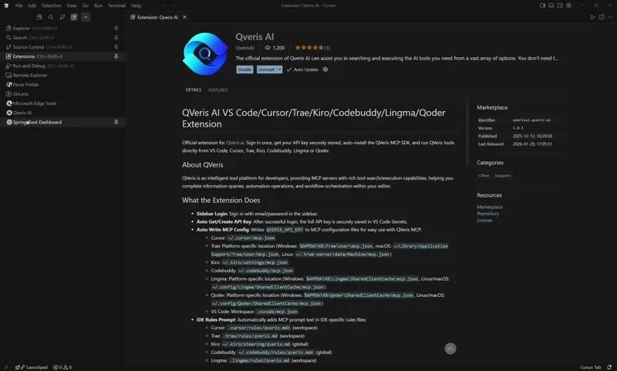Click the scroll-to-top round arrow button

click(x=450, y=349)
